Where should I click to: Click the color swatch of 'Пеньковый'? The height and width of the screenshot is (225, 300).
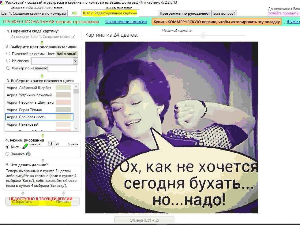click(63, 124)
